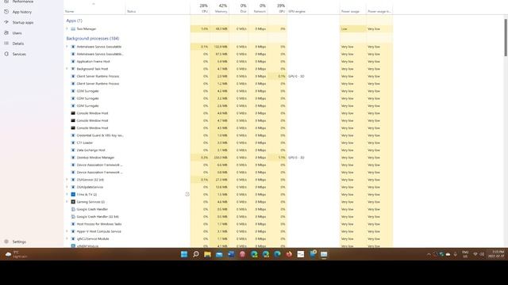The height and width of the screenshot is (285, 508).
Task: Show hidden system tray icons
Action: point(429,254)
